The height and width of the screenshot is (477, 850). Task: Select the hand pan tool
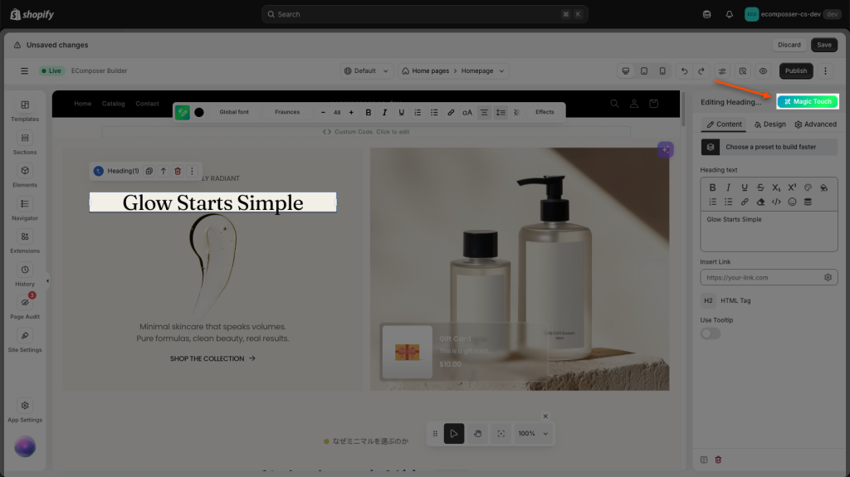[x=477, y=434]
